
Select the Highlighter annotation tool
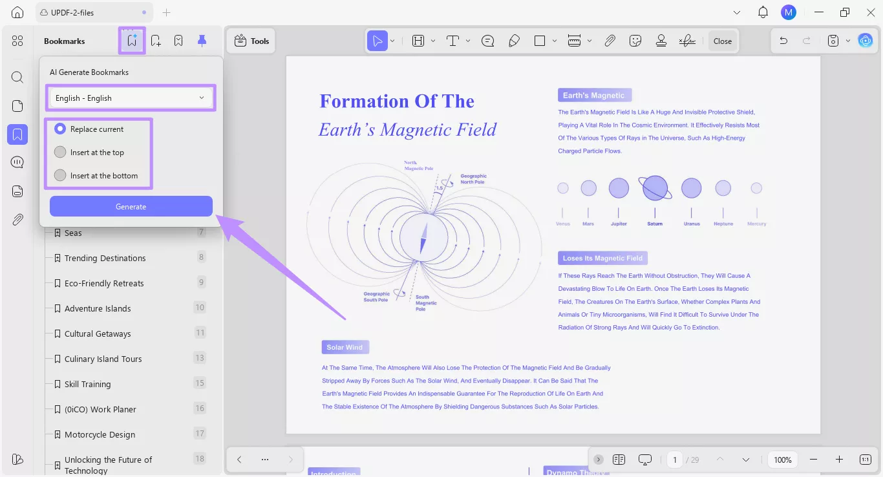[515, 40]
